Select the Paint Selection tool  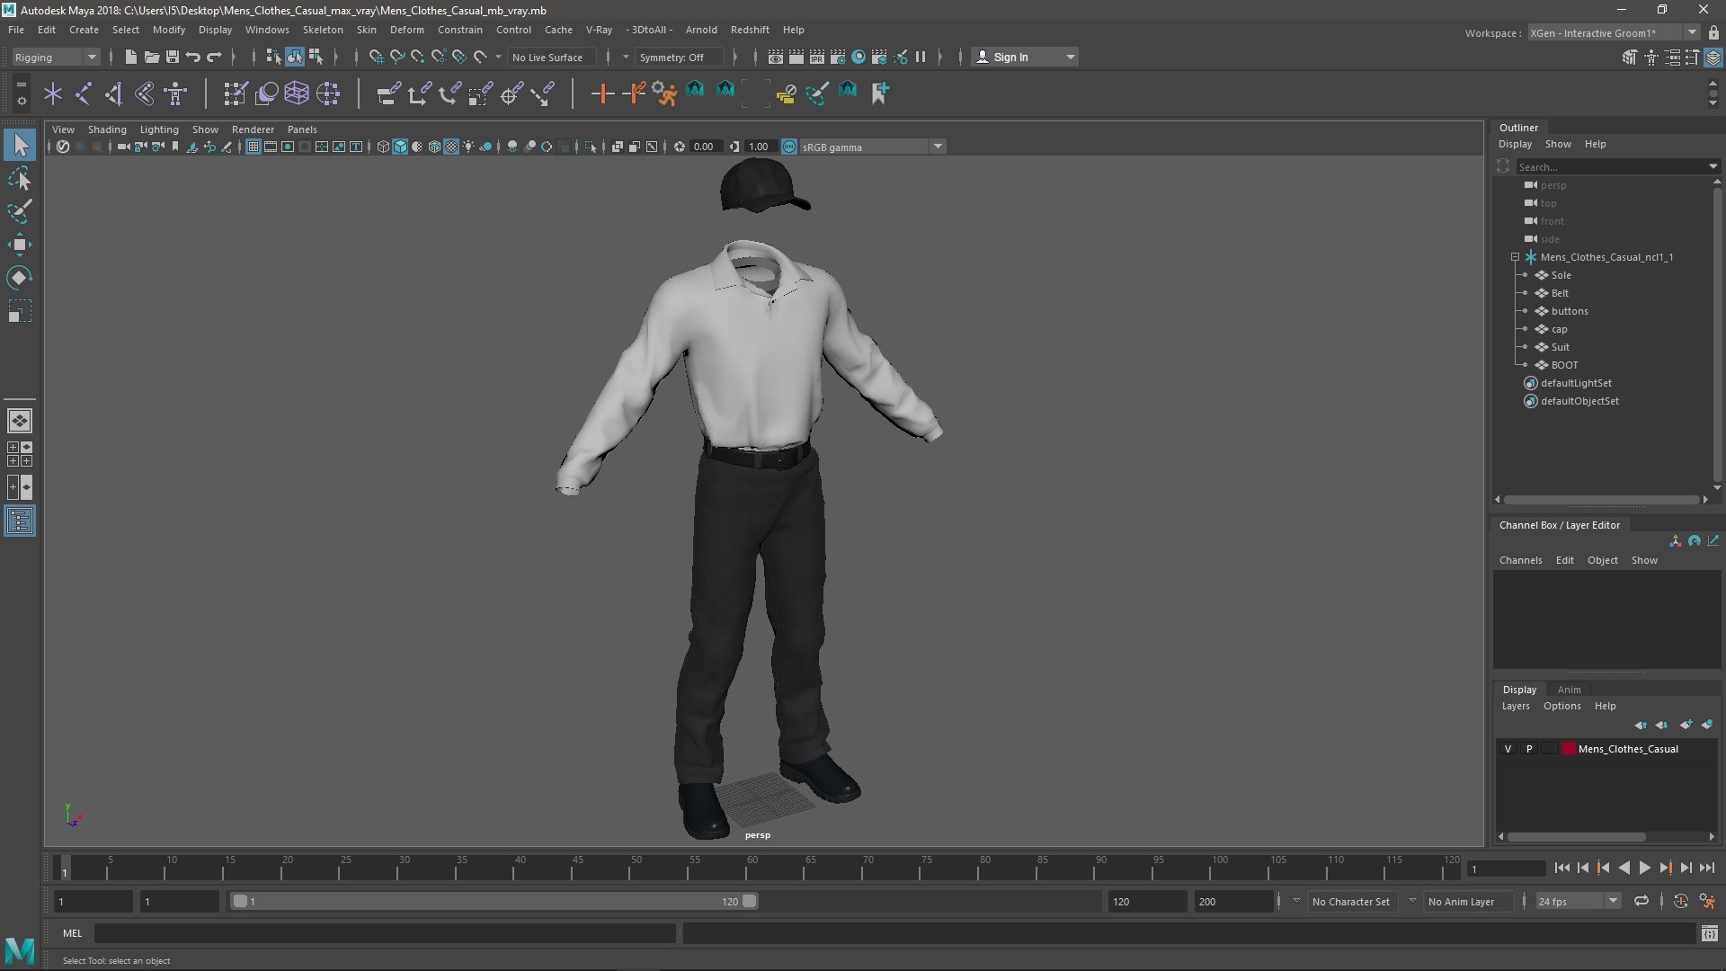click(20, 212)
